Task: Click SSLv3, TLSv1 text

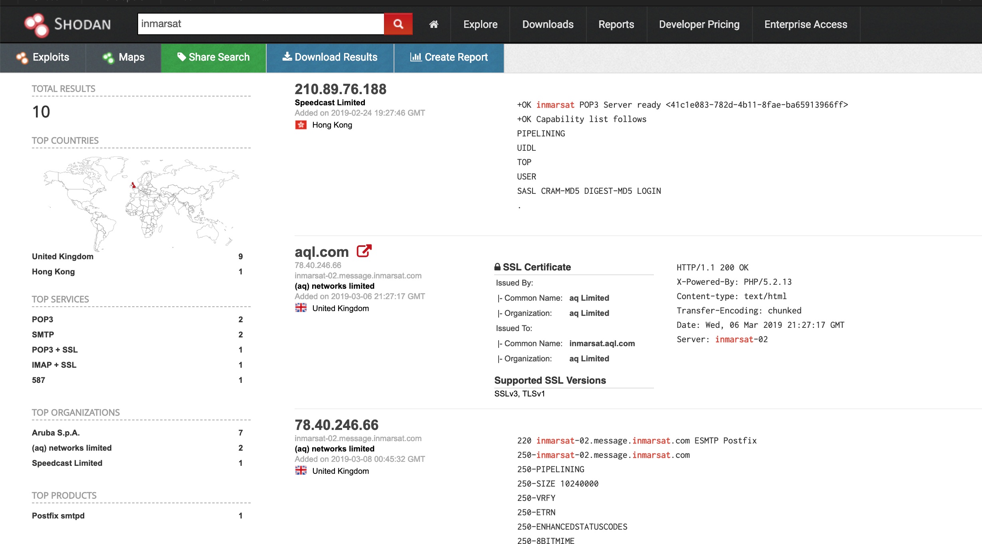Action: coord(519,394)
